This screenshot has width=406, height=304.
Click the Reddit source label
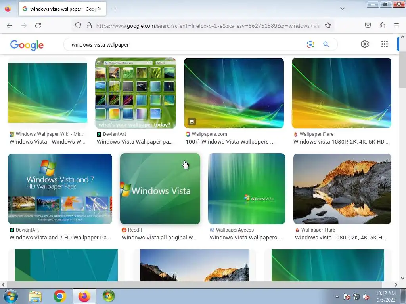pyautogui.click(x=135, y=230)
